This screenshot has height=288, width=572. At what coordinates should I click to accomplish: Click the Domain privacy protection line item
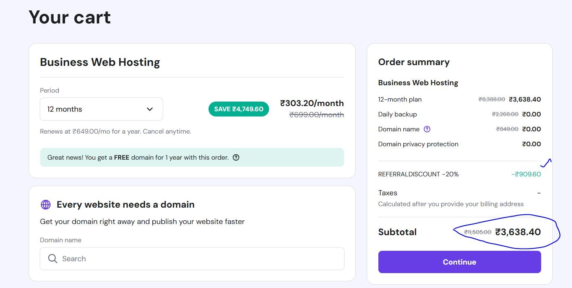(418, 144)
